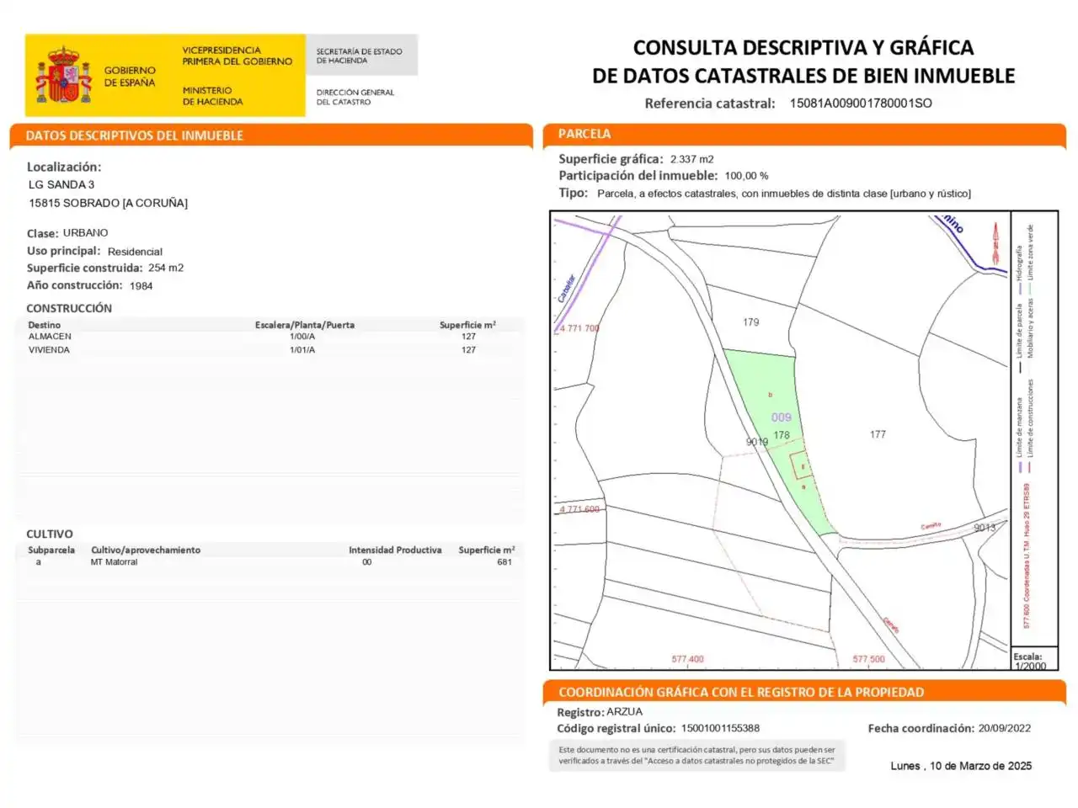1078x808 pixels.
Task: Click graphic surface value '2.337 m2'
Action: [x=692, y=159]
